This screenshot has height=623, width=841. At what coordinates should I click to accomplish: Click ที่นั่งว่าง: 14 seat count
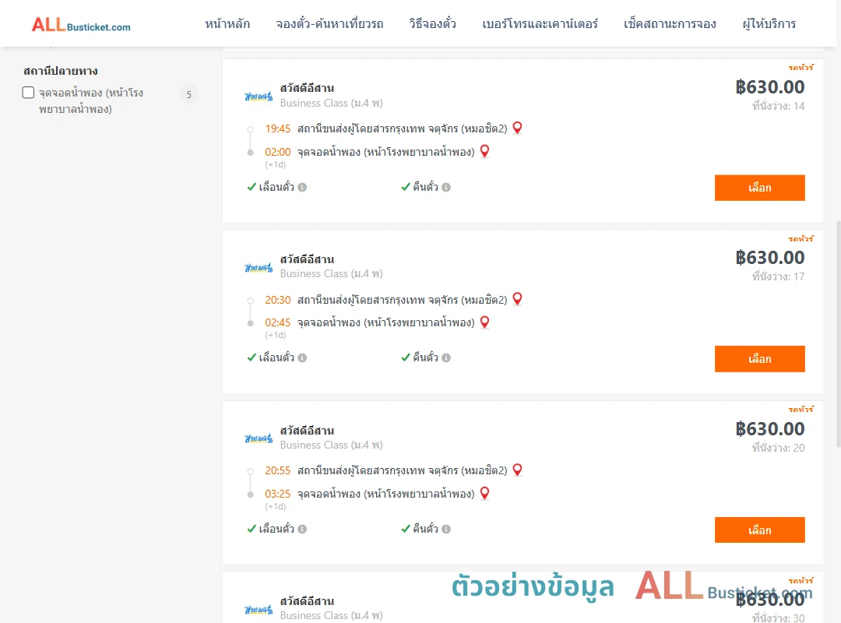point(778,106)
